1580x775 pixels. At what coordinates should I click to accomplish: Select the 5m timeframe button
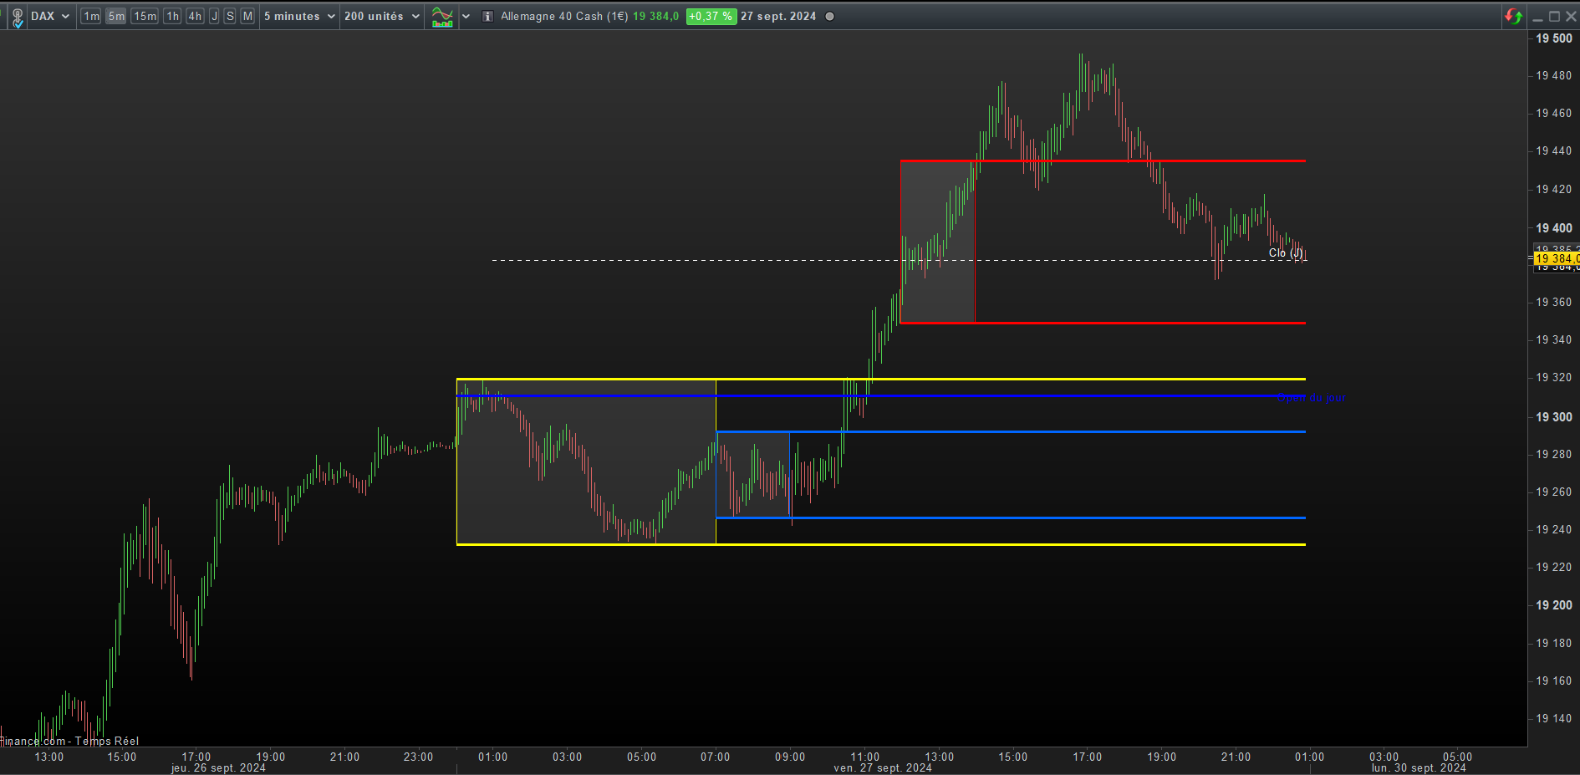tap(116, 16)
